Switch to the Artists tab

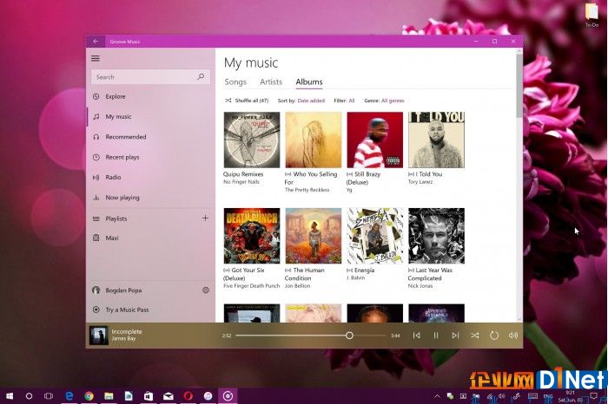[x=271, y=82]
